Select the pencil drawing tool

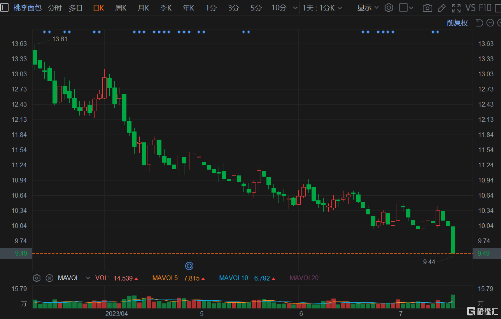click(441, 7)
